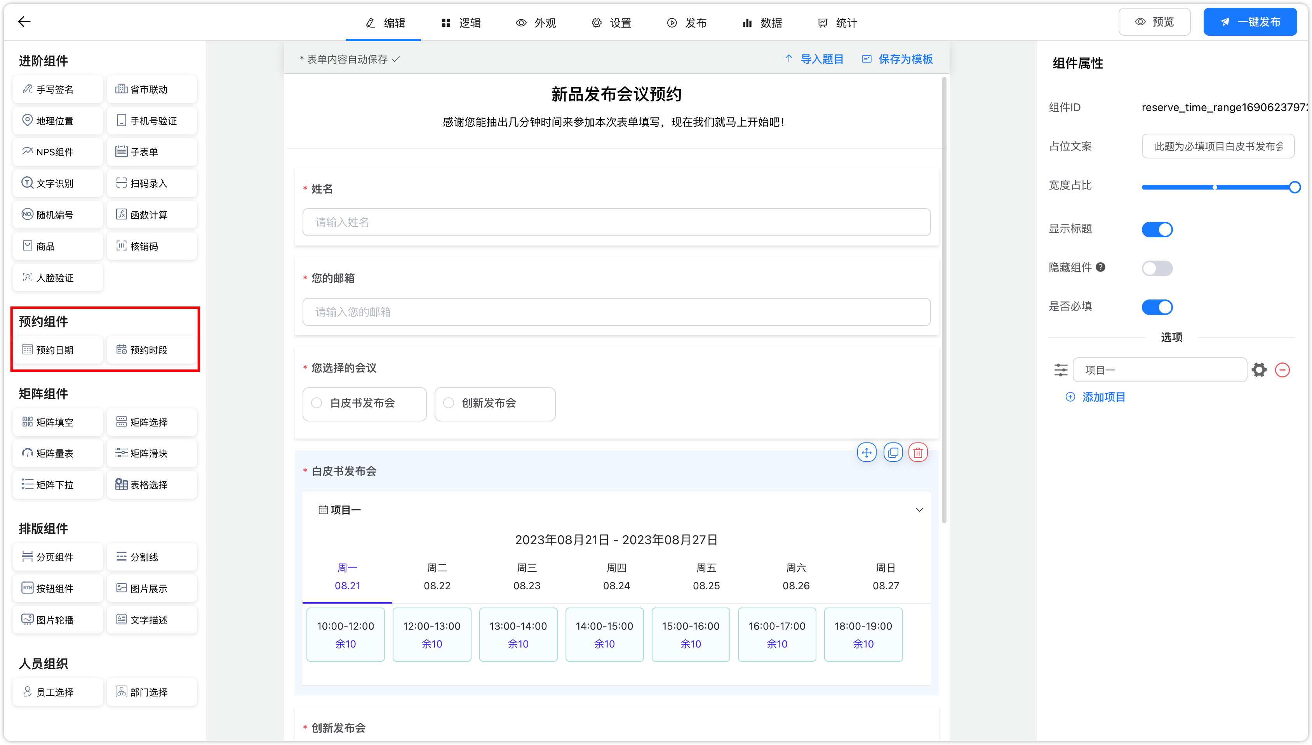Image resolution: width=1312 pixels, height=745 pixels.
Task: Select the 14:00-15:00 time slot
Action: click(x=604, y=634)
